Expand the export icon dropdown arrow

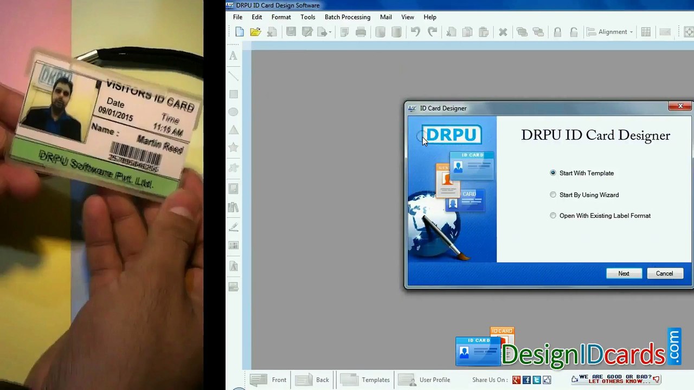coord(330,32)
